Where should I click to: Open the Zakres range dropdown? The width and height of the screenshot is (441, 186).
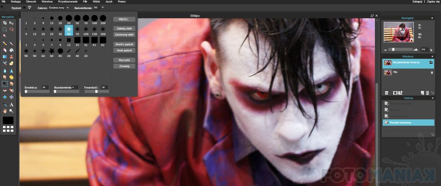[59, 7]
